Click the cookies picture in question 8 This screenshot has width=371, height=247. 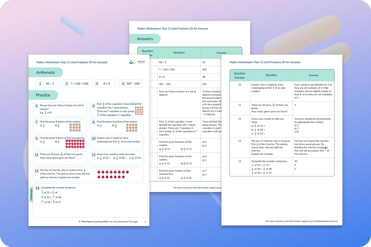(132, 127)
